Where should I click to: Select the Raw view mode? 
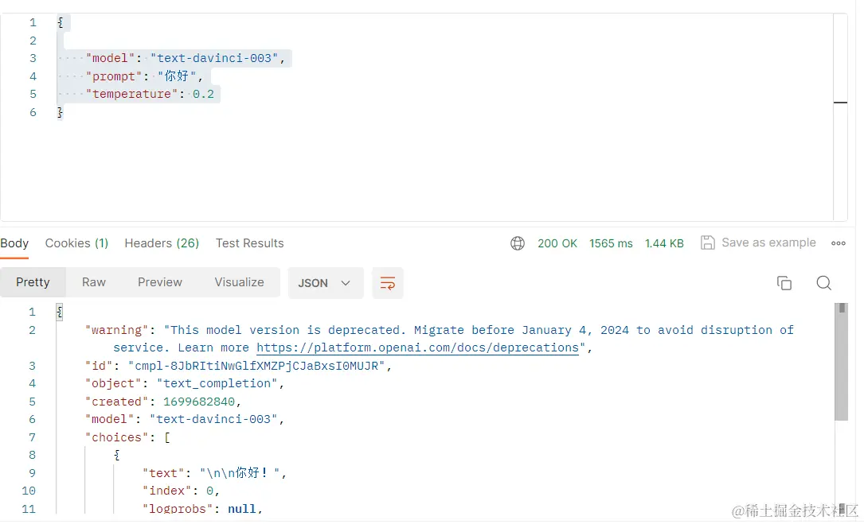(x=94, y=282)
